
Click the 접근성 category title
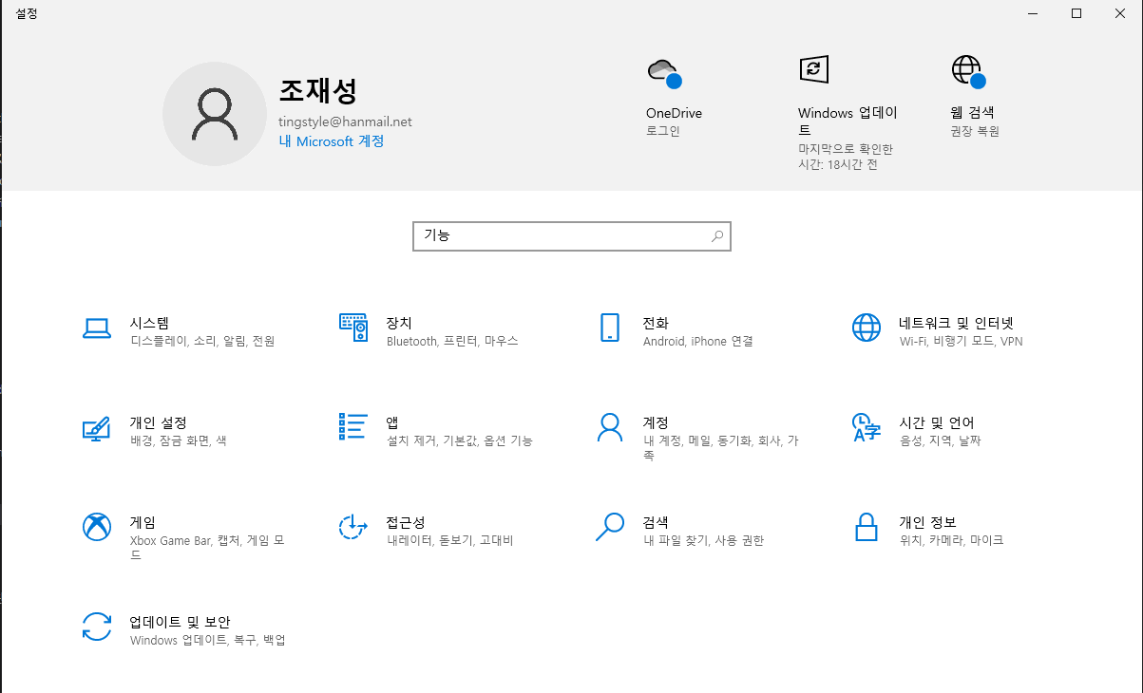point(406,522)
